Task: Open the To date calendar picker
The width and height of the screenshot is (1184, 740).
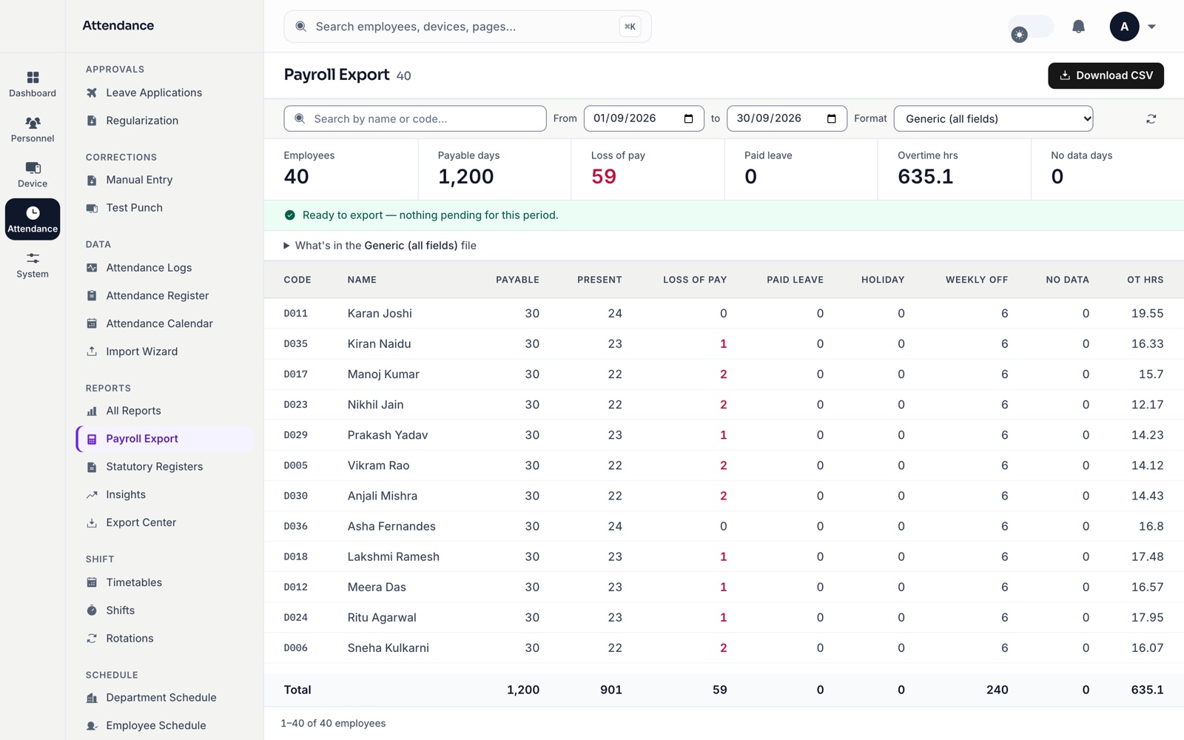Action: pos(831,118)
